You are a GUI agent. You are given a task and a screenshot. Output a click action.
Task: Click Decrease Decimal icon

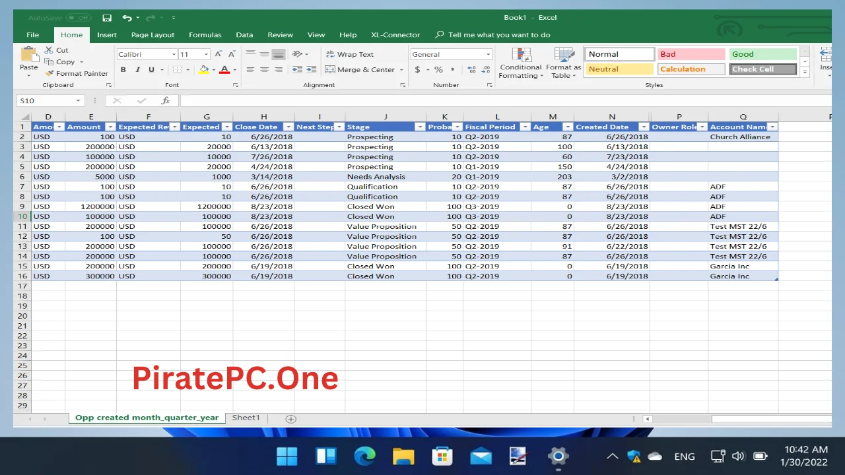pos(486,69)
